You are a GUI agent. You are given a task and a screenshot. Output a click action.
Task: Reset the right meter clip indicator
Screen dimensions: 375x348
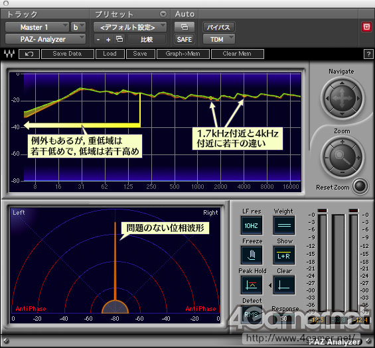point(354,210)
